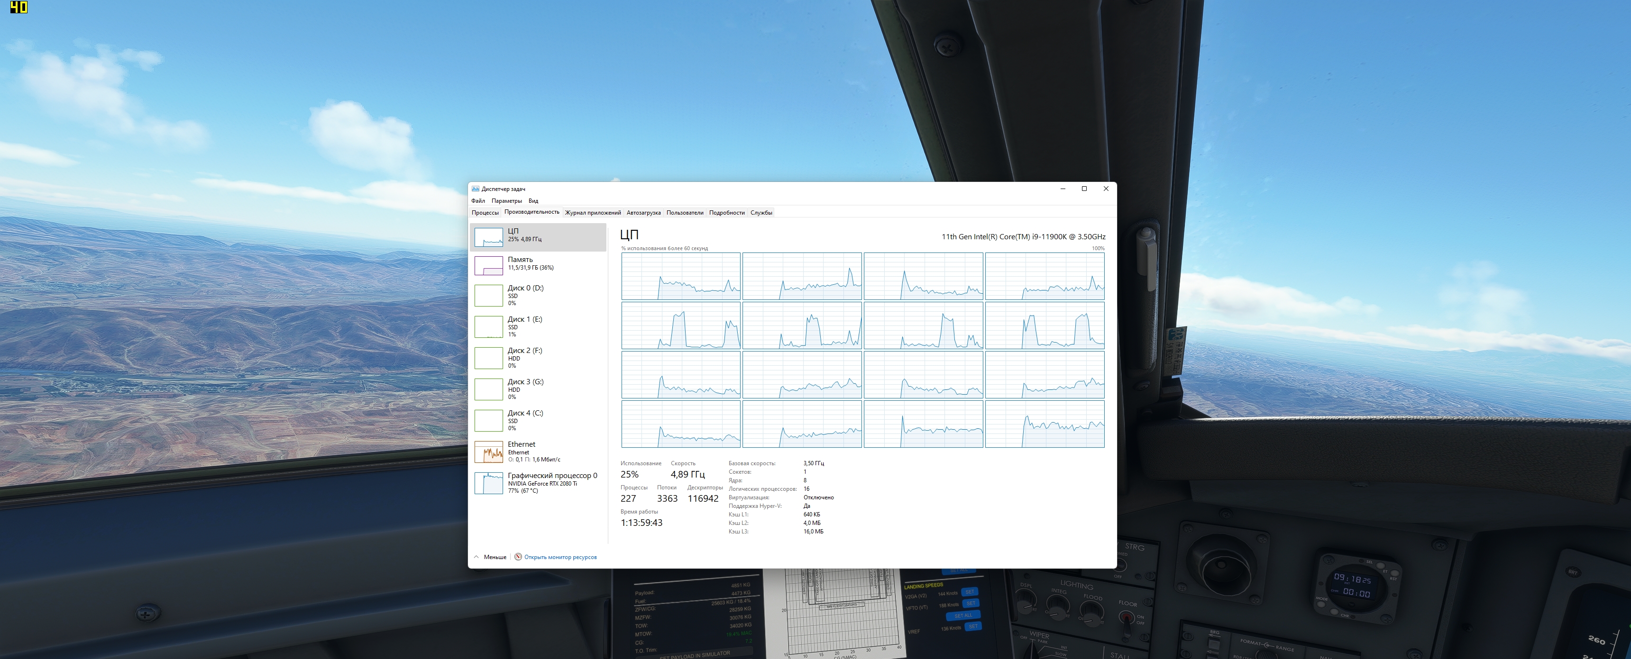Click the SET ALL button above VREF
Screen dimensions: 1631x659
click(963, 615)
